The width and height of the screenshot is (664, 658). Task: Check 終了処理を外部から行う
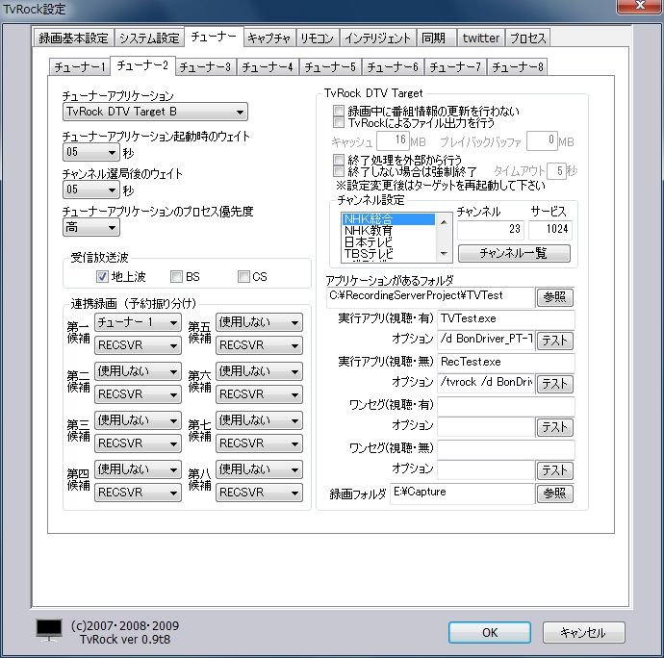[x=339, y=160]
